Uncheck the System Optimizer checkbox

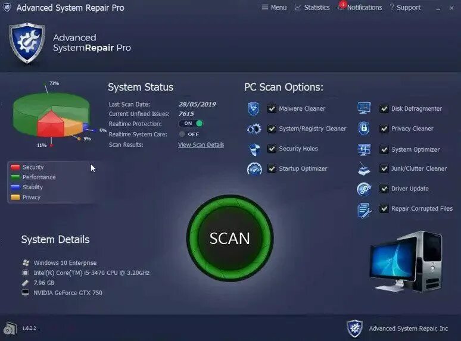coord(384,149)
